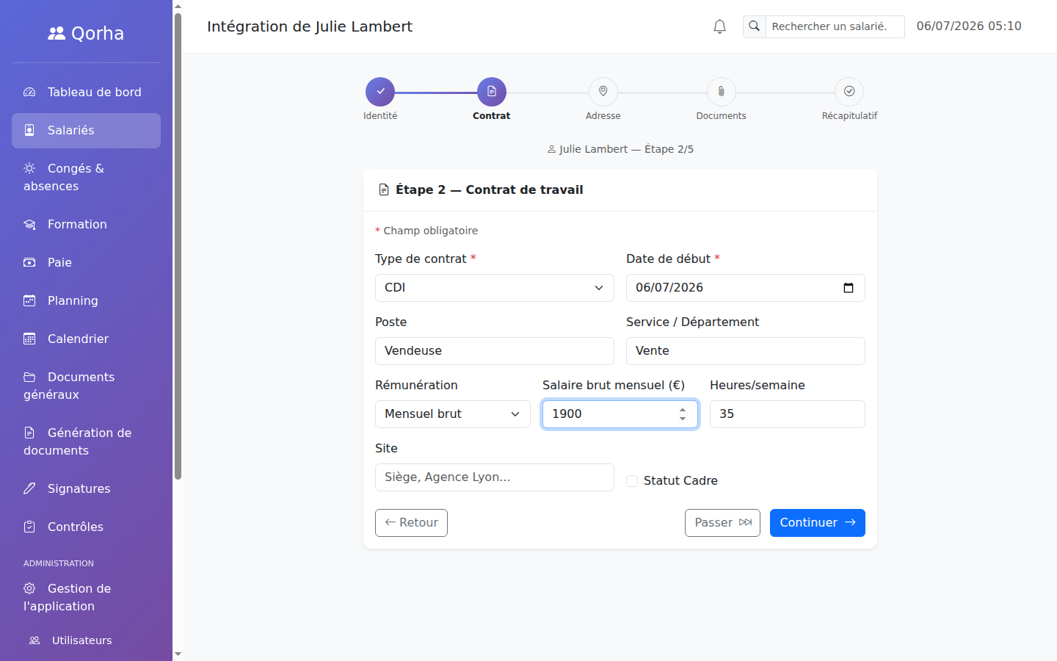This screenshot has height=661, width=1057.
Task: Open the Rémunération dropdown
Action: [x=453, y=414]
